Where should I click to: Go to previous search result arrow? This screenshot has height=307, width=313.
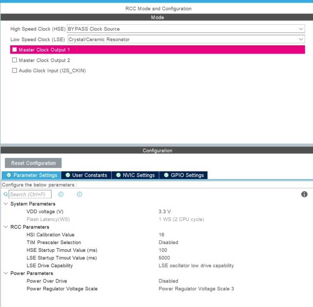coord(61,194)
